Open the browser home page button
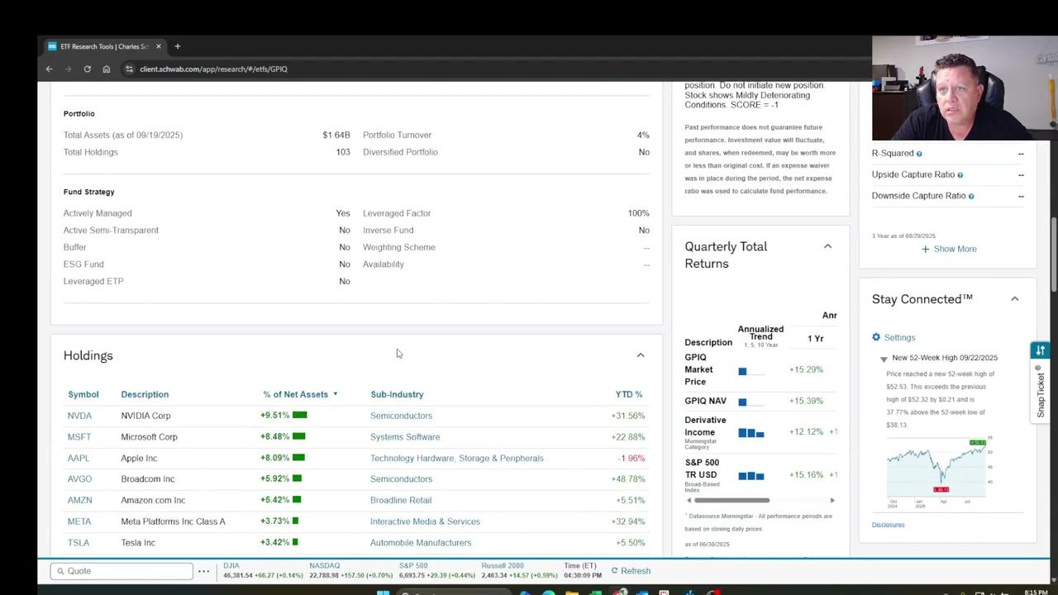 coord(106,69)
